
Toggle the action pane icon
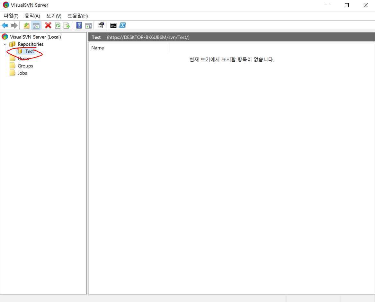pos(88,25)
